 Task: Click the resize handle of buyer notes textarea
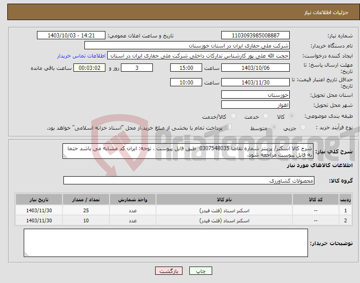26,254
